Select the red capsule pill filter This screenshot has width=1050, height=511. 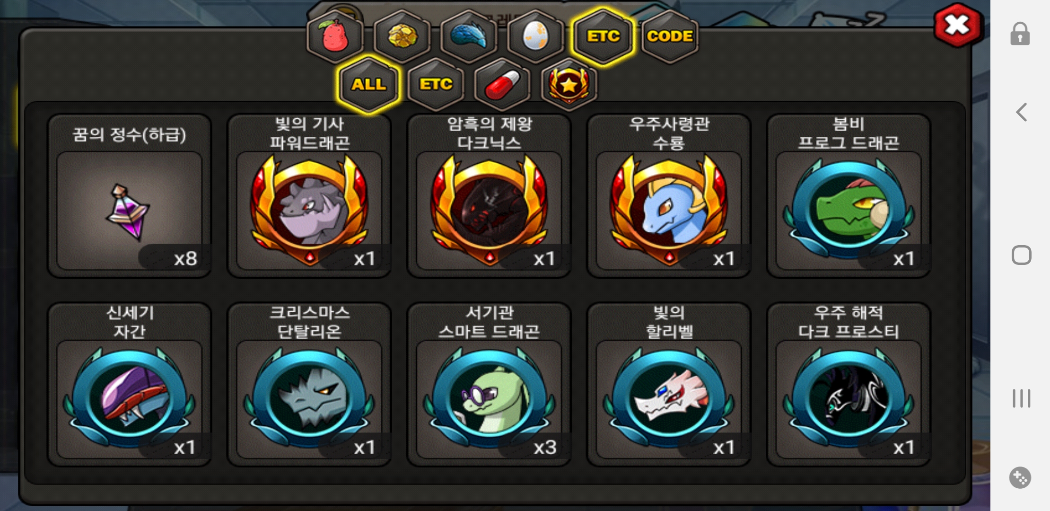click(502, 84)
